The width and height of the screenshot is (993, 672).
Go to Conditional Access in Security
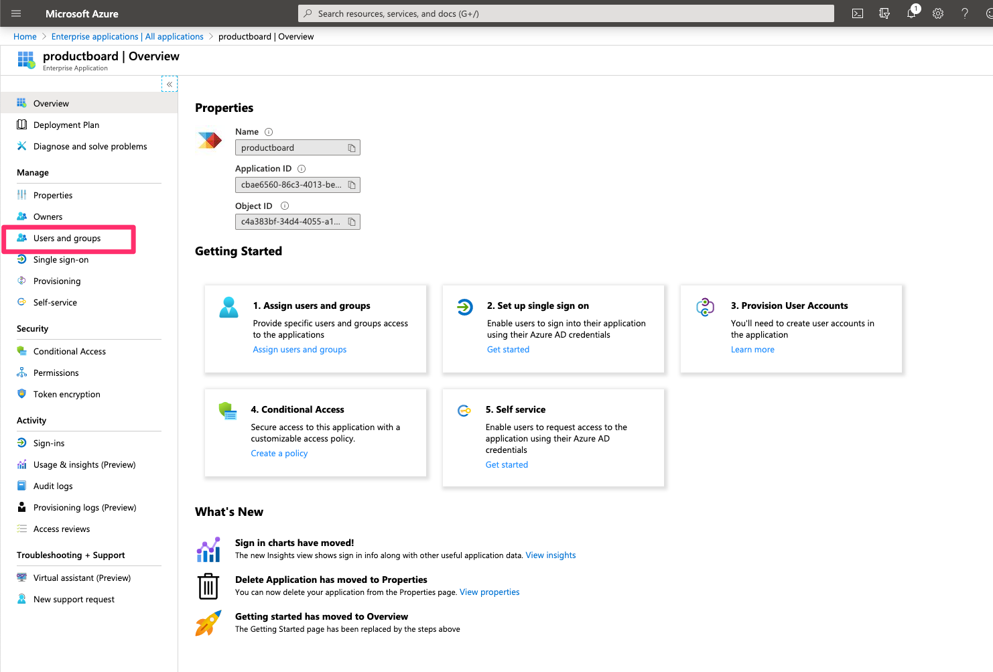[x=70, y=352]
